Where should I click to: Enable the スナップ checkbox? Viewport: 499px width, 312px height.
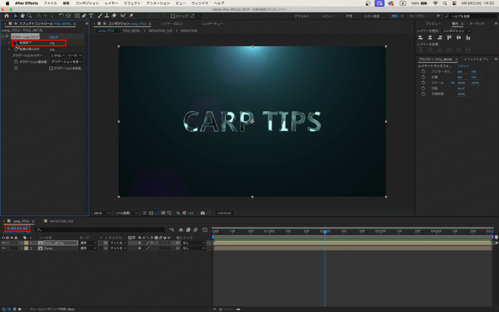pos(173,16)
